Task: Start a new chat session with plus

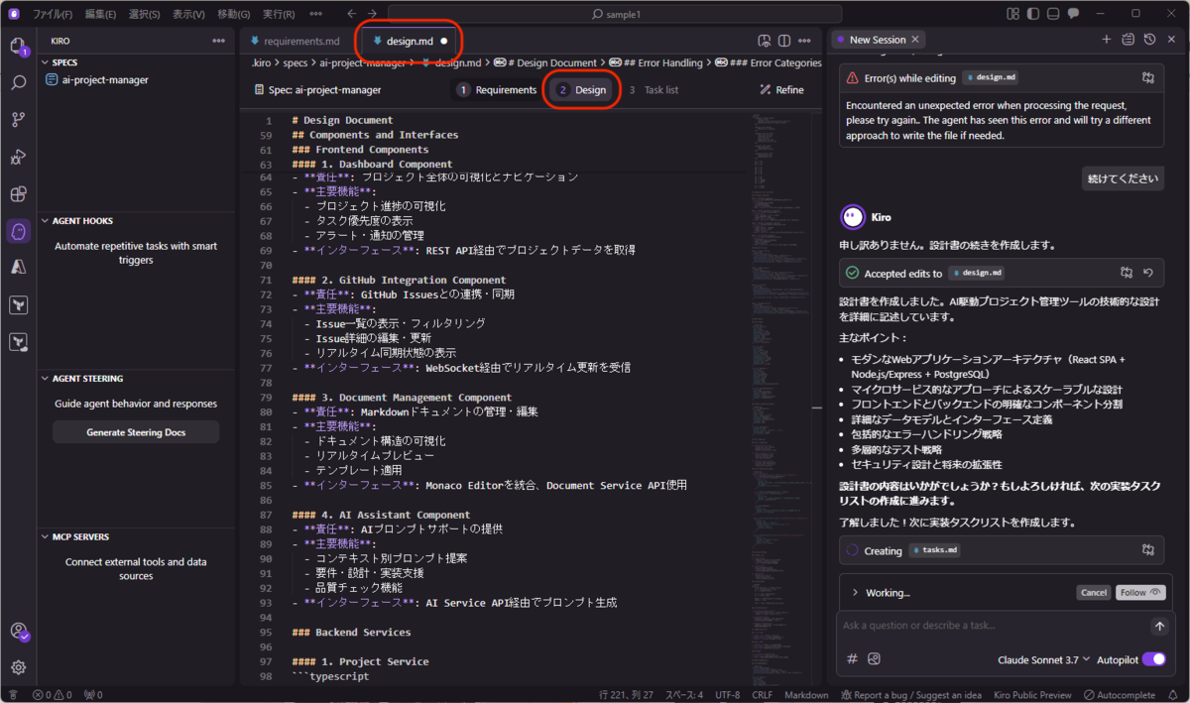Action: pos(1107,40)
